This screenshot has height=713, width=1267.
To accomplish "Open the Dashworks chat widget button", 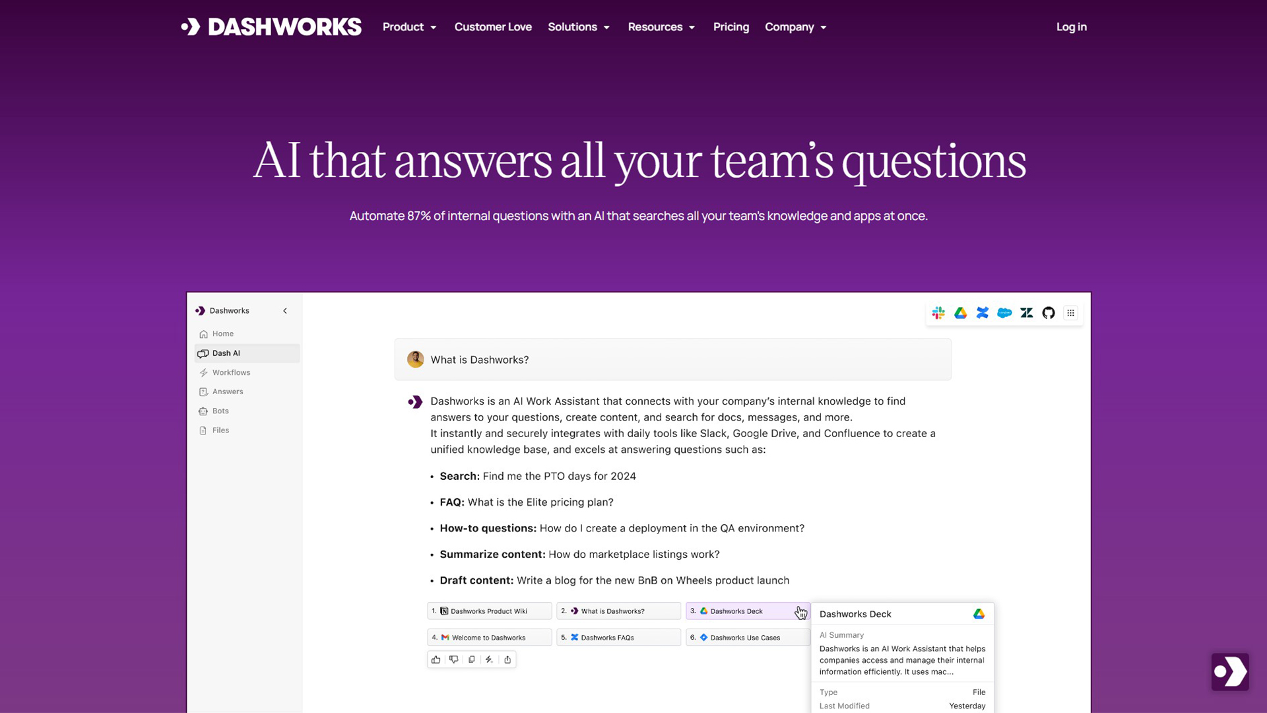I will [x=1230, y=672].
